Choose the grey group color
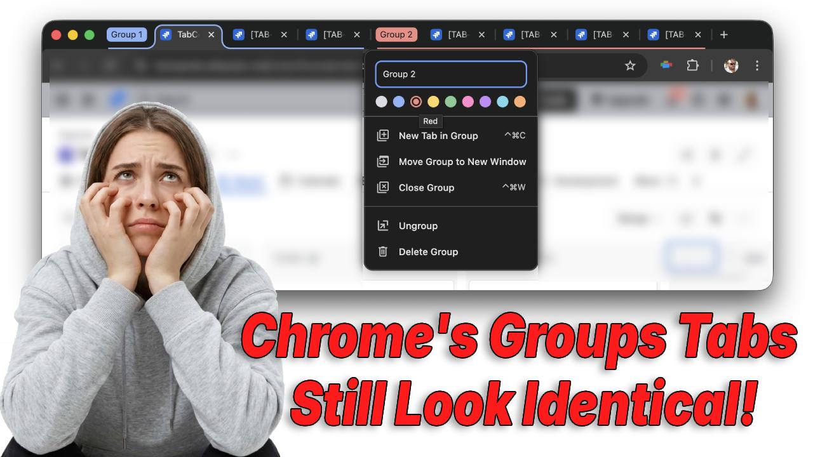This screenshot has width=813, height=457. click(381, 102)
